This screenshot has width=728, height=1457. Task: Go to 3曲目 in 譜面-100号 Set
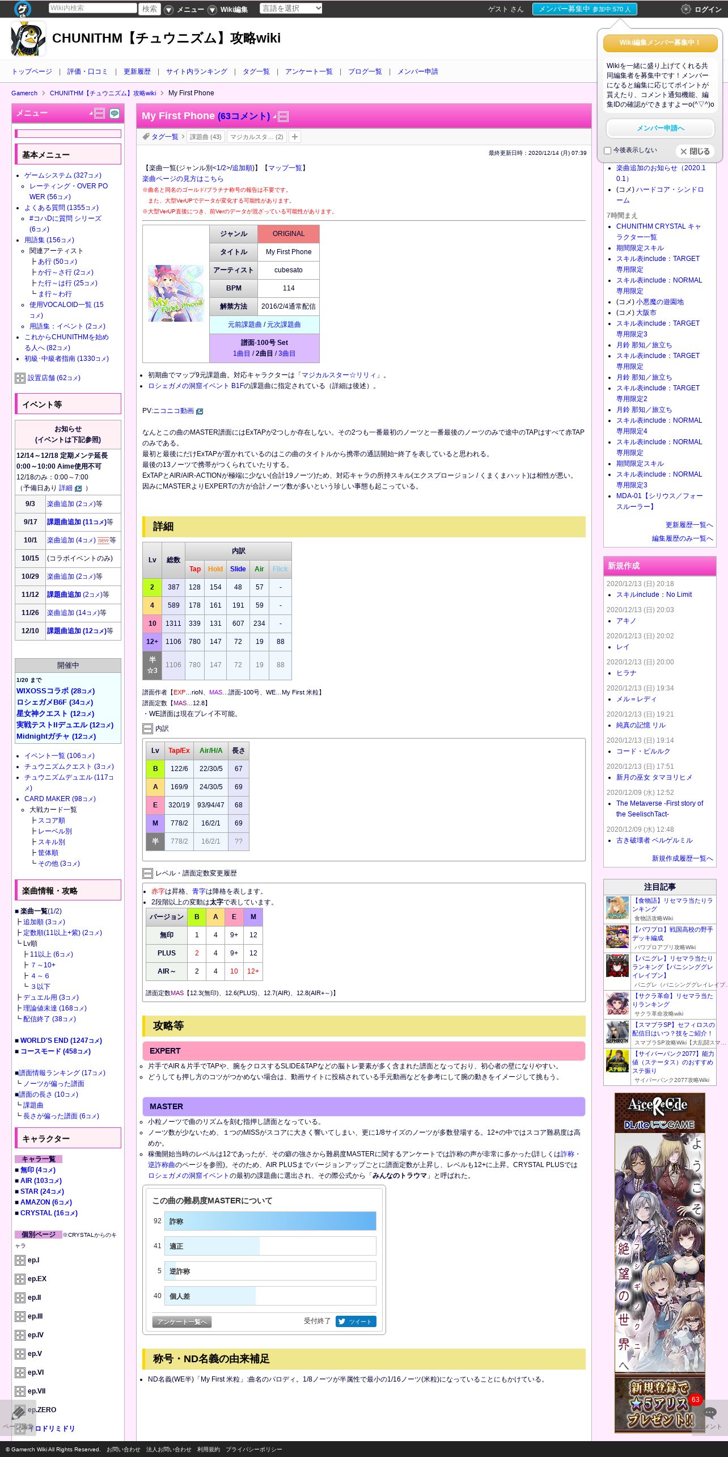[287, 353]
